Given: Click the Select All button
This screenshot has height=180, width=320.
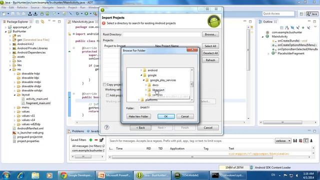Looking at the screenshot, I should (210, 46).
